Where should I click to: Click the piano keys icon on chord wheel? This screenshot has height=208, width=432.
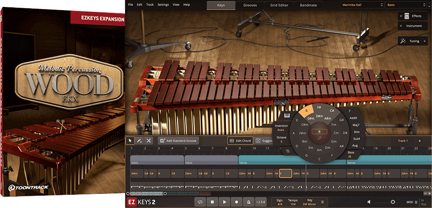[286, 115]
